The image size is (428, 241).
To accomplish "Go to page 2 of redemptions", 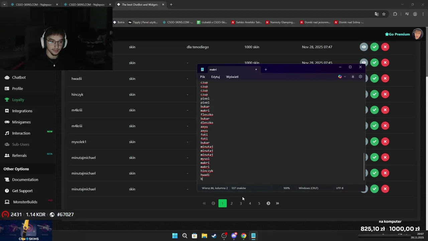I will [231, 203].
